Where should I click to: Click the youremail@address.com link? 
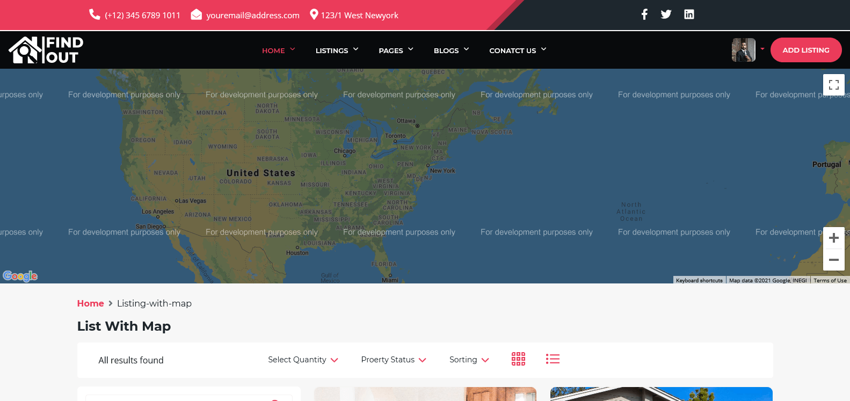(253, 16)
